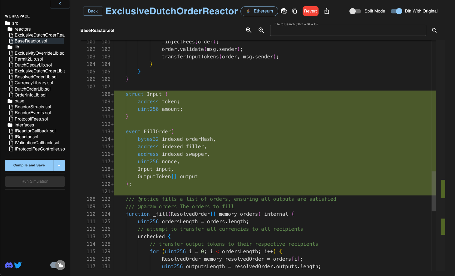455x276 pixels.
Task: Click the Back button
Action: 93,11
